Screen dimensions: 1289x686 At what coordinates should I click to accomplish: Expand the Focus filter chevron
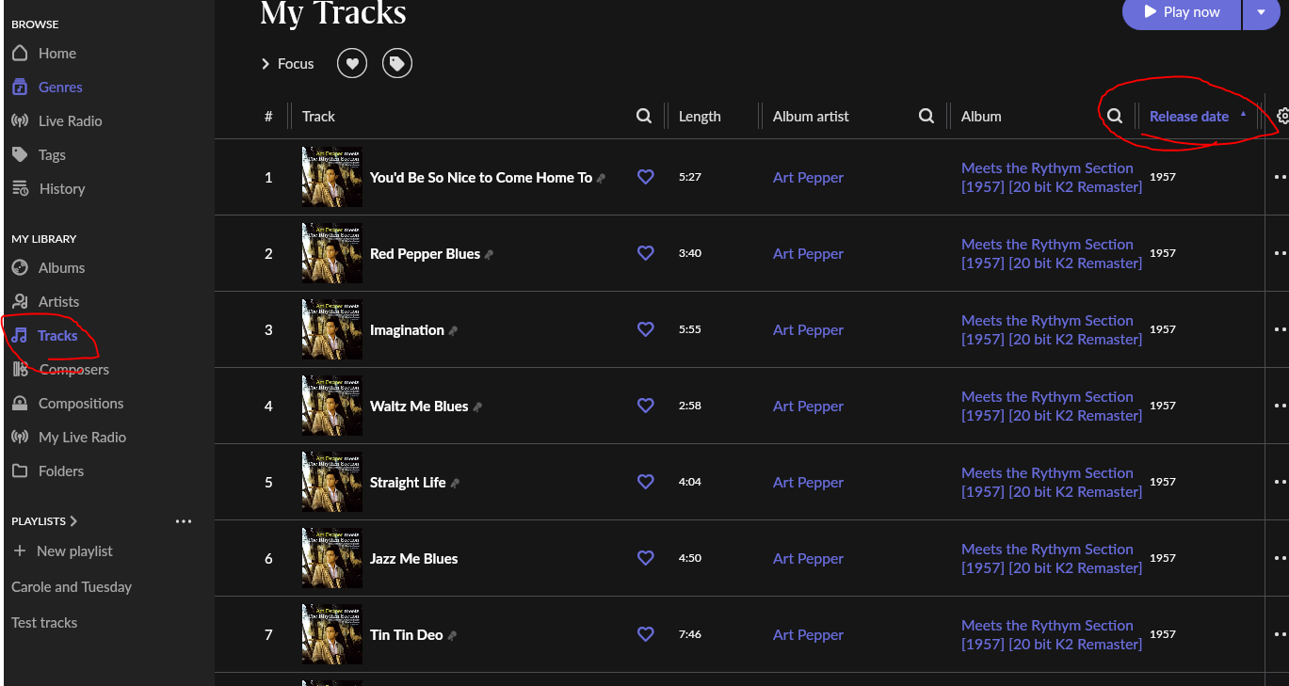pos(266,64)
